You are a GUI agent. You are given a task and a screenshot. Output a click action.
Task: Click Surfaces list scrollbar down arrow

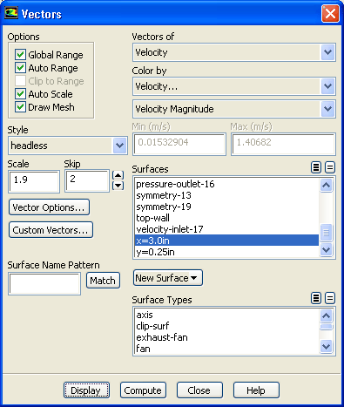tap(326, 249)
